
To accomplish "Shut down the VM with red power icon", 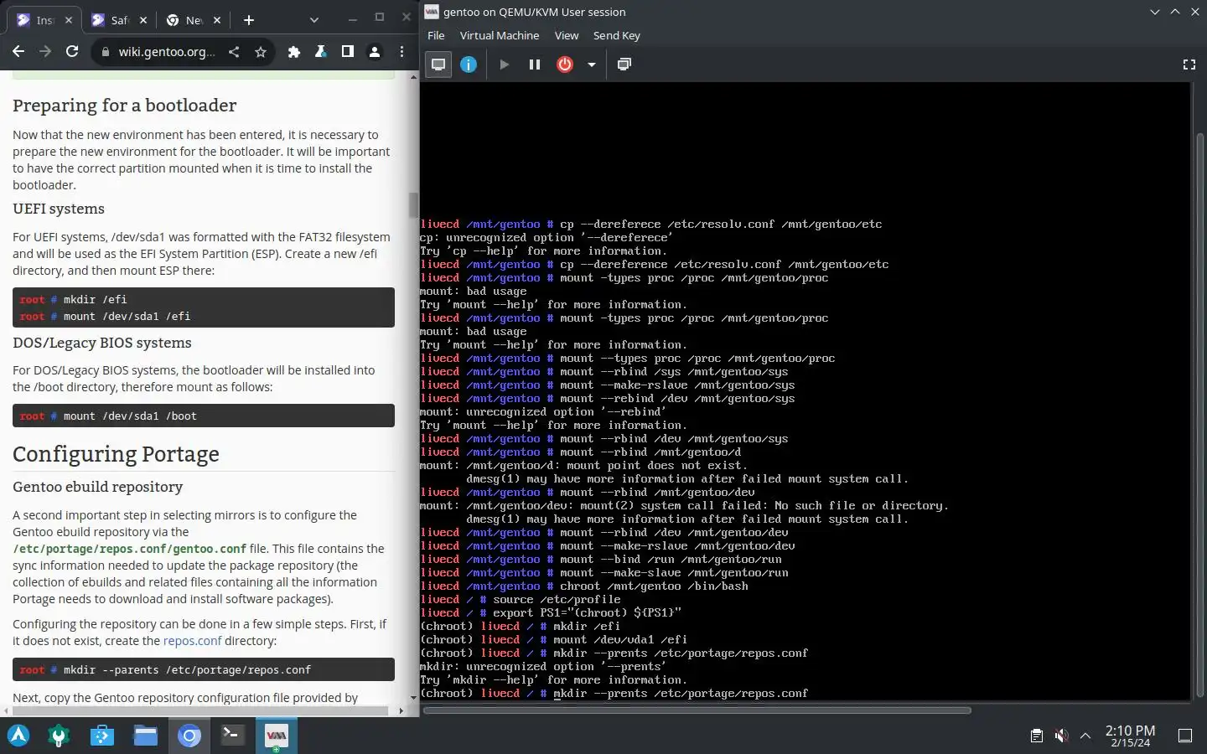I will 565,65.
